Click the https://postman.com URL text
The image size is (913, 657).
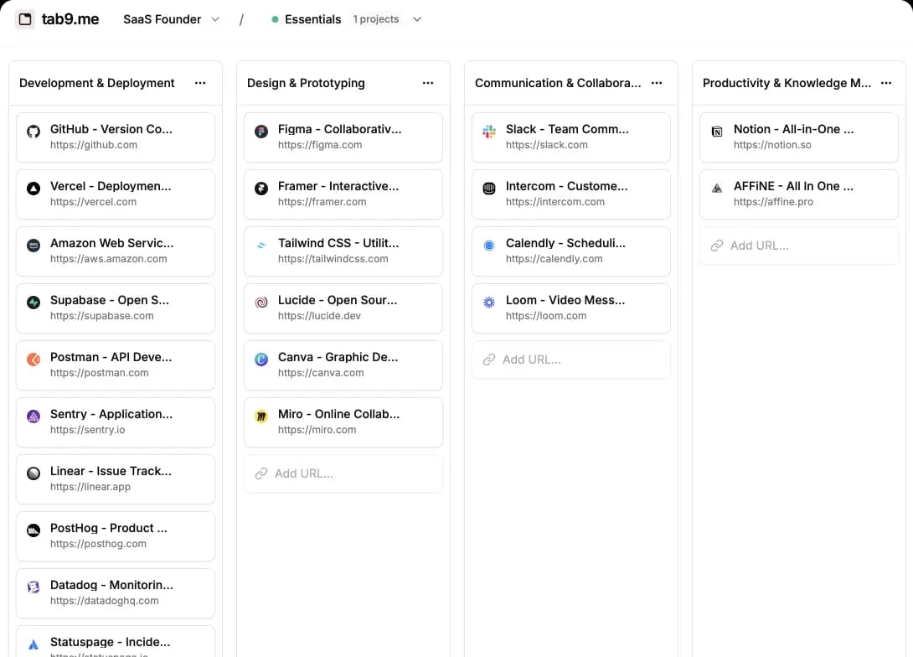[x=99, y=373]
